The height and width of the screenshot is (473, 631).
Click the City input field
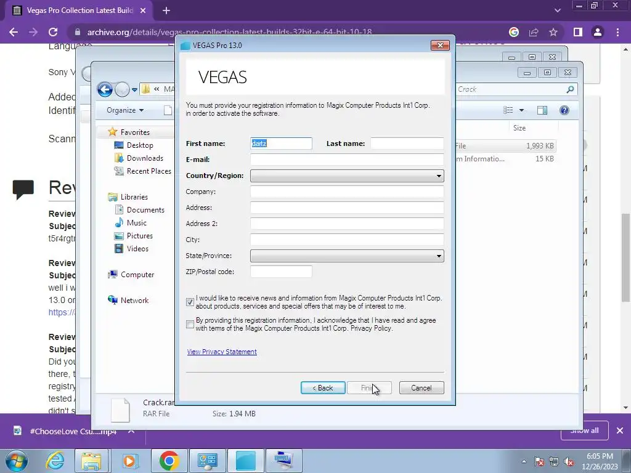(x=347, y=240)
